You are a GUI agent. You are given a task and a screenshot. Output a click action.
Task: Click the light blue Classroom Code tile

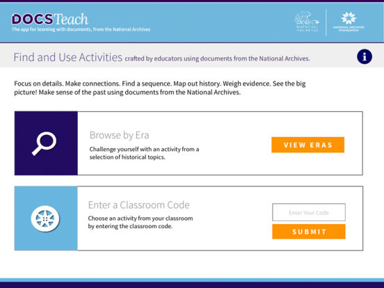(46, 218)
